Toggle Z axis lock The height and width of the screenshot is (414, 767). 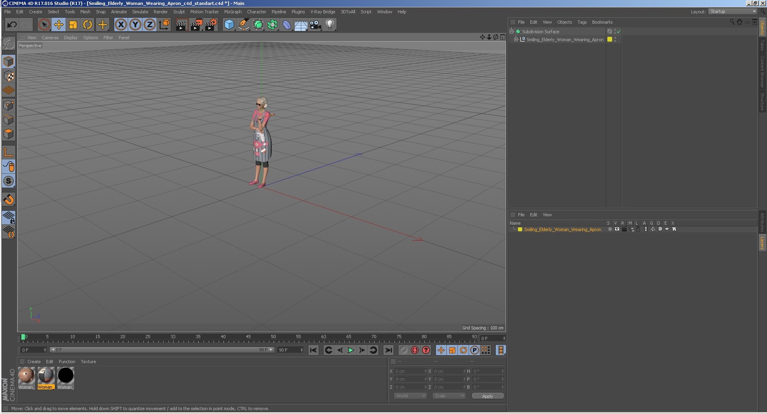pyautogui.click(x=149, y=25)
